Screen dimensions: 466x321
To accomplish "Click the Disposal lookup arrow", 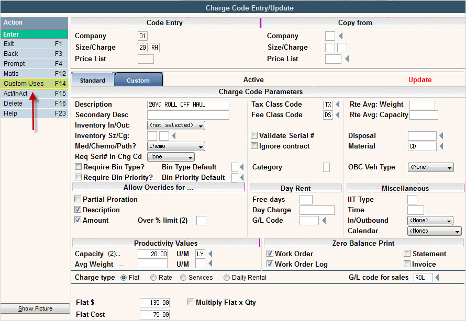I will click(x=441, y=136).
